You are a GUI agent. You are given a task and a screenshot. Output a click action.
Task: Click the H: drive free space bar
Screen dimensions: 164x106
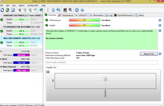(23, 70)
